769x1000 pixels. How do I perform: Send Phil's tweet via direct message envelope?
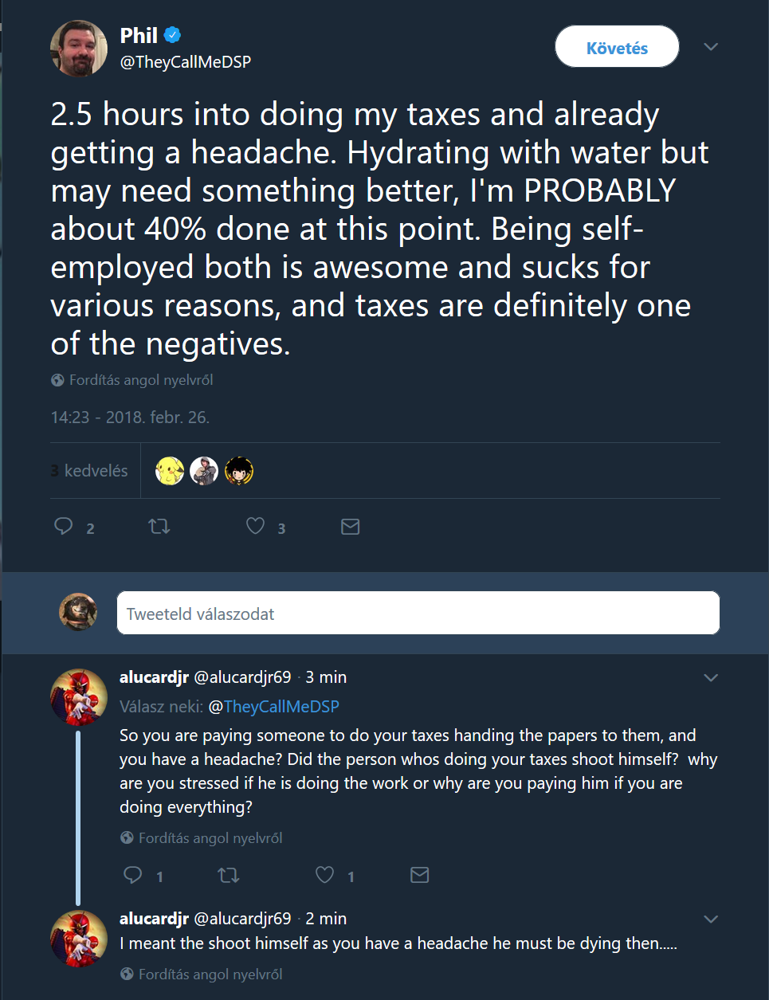click(351, 527)
